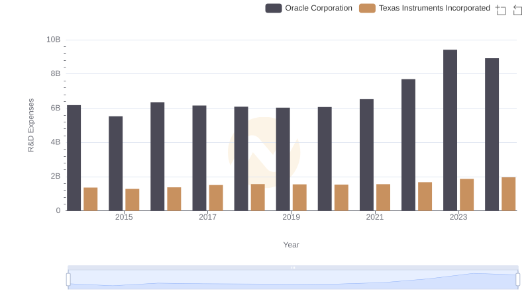Click Texas Instruments' bar for 2022

click(x=425, y=196)
